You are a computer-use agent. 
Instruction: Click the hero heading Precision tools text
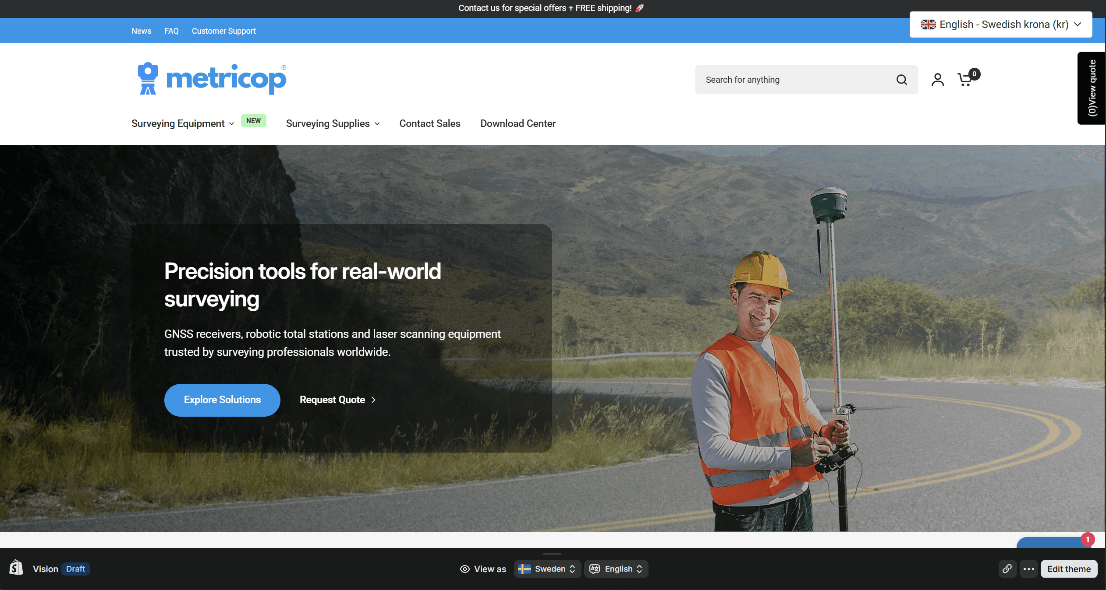click(x=302, y=285)
